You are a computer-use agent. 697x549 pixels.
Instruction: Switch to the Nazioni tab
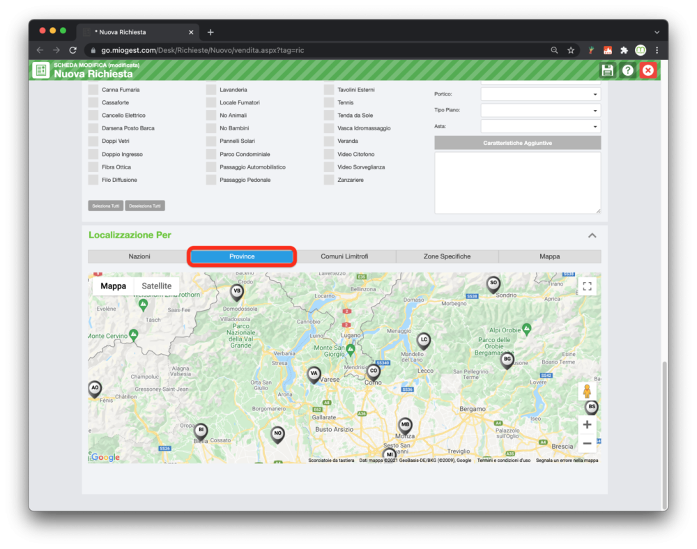(x=139, y=256)
